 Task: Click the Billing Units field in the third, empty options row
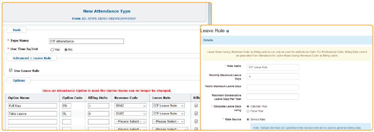99,121
